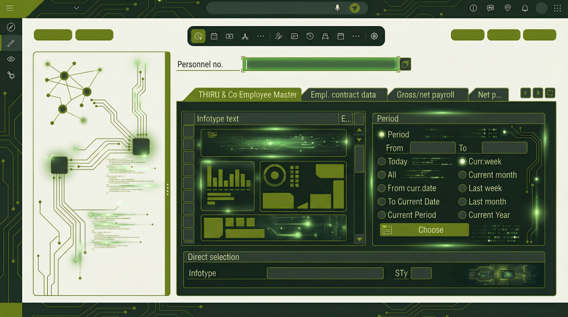Toggle the eye visibility icon in sidebar
The width and height of the screenshot is (568, 317).
click(11, 59)
